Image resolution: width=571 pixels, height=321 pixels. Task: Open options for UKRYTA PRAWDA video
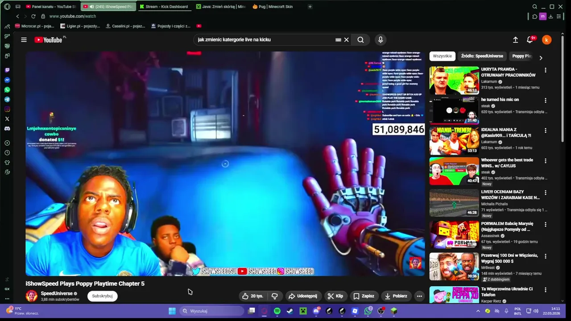point(545,70)
